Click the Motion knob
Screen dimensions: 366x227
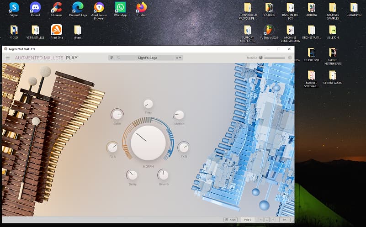pyautogui.click(x=179, y=115)
